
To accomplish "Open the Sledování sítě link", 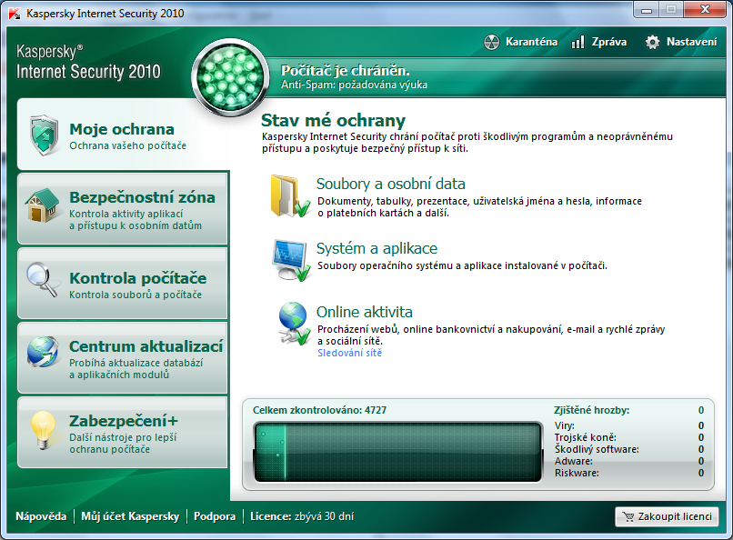I will coord(349,353).
